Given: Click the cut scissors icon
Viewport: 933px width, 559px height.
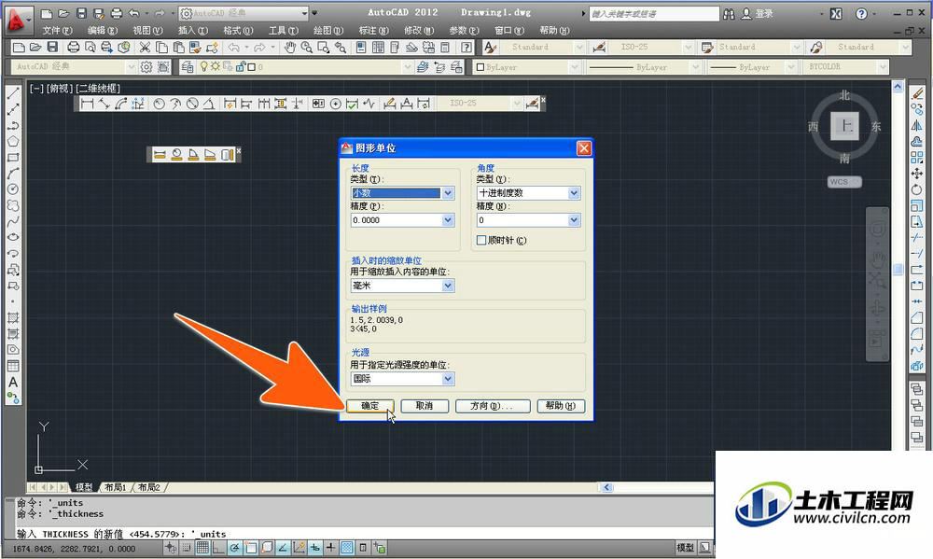Looking at the screenshot, I should [x=145, y=47].
